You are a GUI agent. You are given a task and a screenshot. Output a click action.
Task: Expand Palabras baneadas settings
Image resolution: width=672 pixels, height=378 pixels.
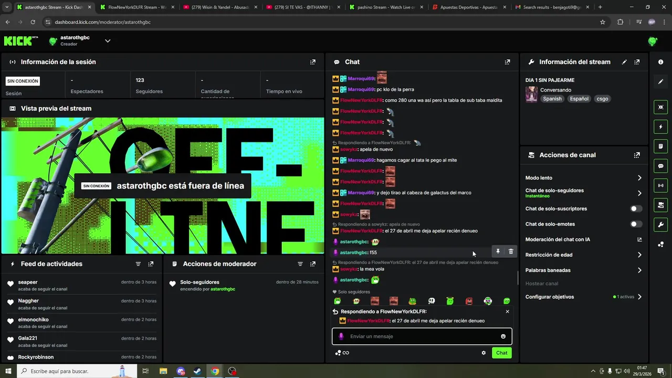click(x=639, y=270)
